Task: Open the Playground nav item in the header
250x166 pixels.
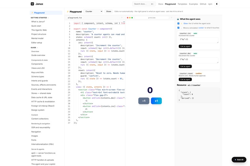Action: pyautogui.click(x=170, y=4)
